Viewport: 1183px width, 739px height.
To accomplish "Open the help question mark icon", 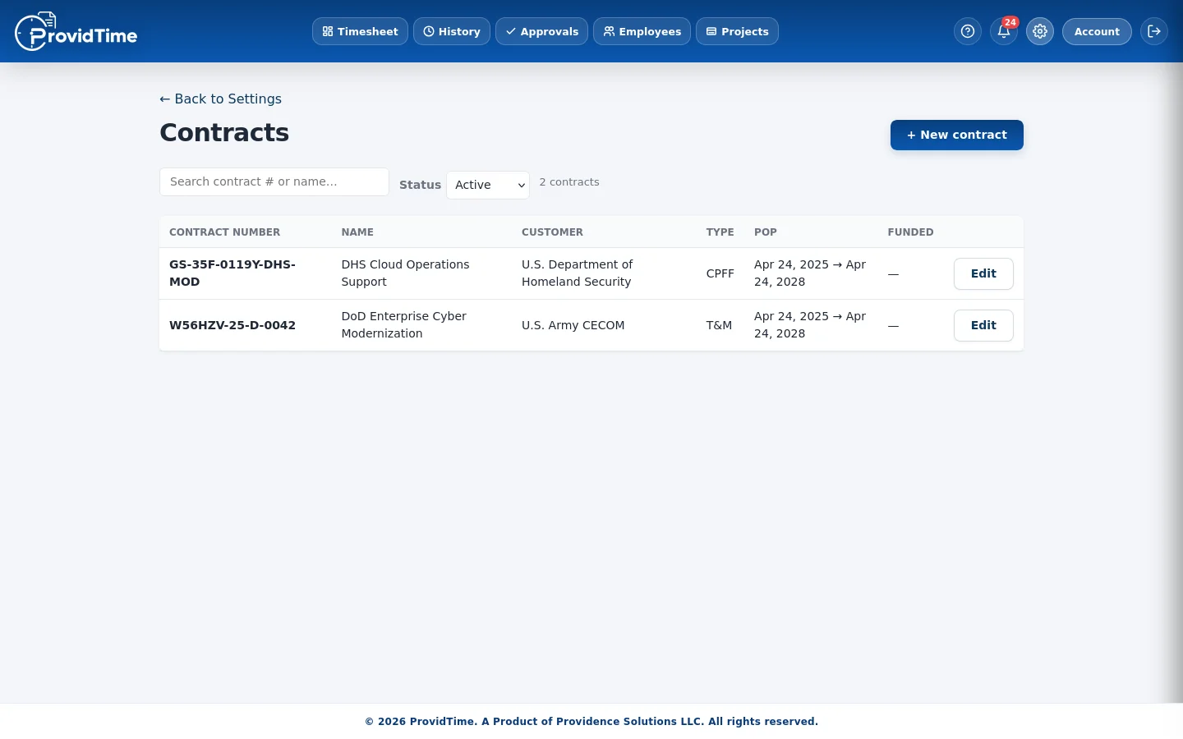I will (968, 31).
